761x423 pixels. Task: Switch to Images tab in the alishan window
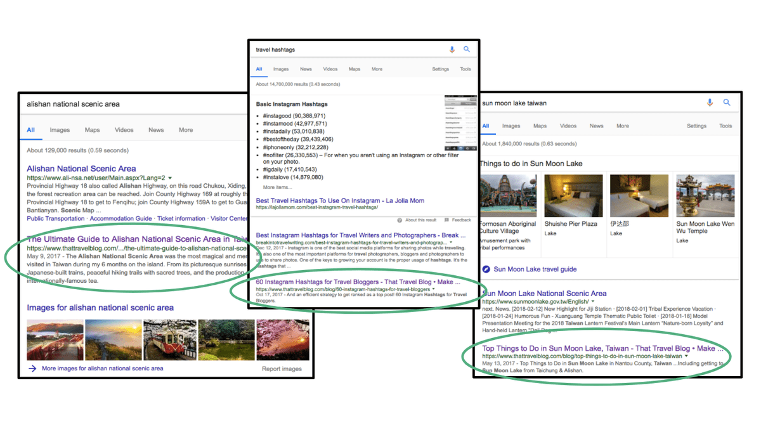(x=60, y=130)
